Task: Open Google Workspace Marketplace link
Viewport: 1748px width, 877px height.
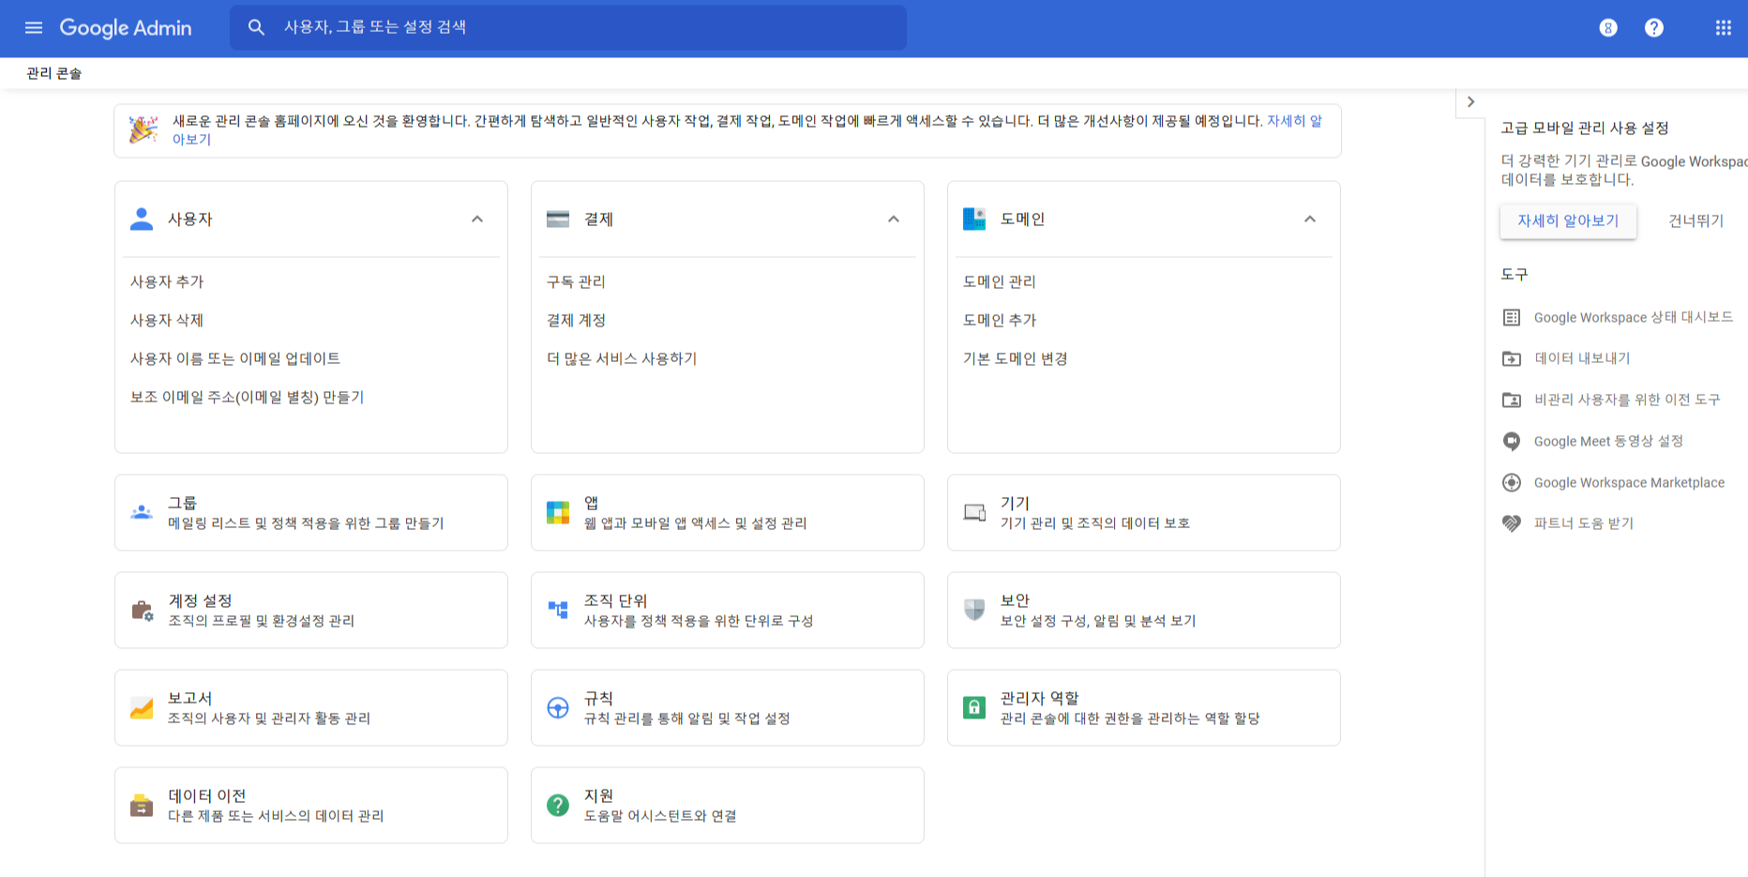Action: tap(1629, 482)
